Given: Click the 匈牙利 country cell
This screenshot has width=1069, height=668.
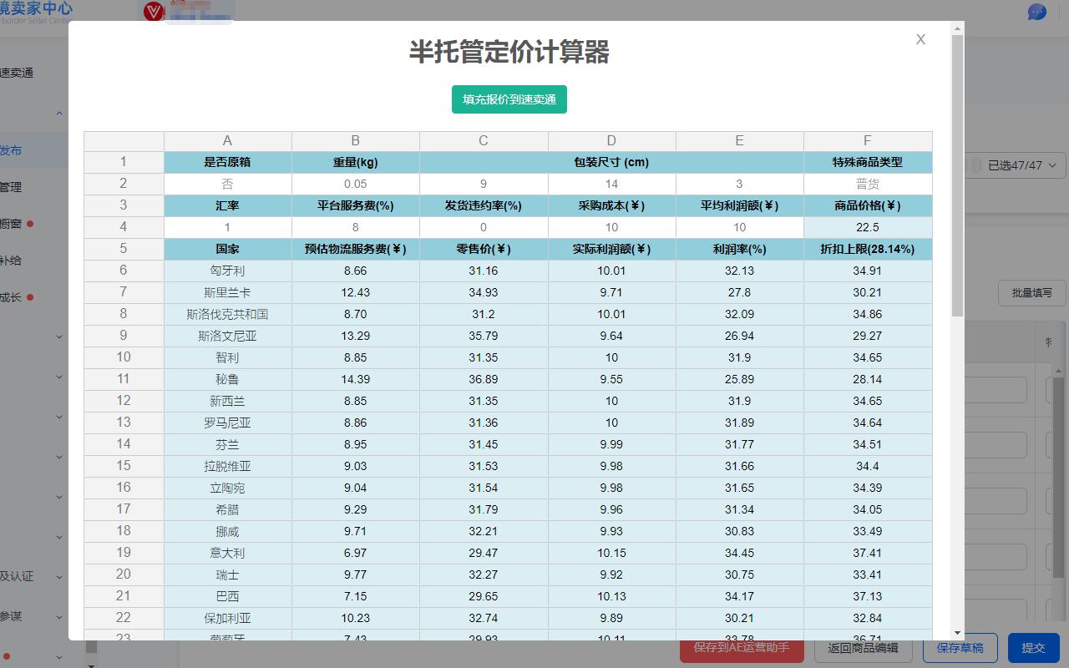Looking at the screenshot, I should [227, 271].
